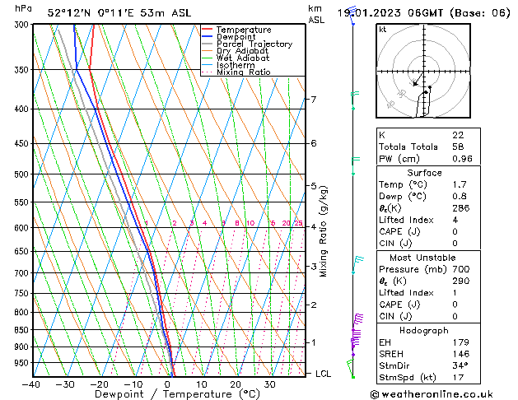Click the Hodograph section heading

(424, 330)
